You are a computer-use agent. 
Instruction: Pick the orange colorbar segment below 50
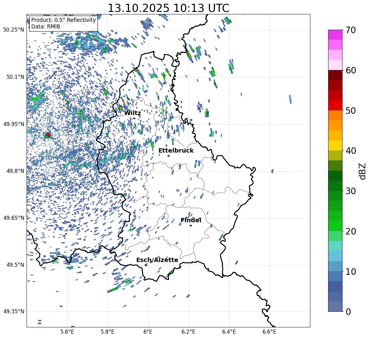pyautogui.click(x=335, y=115)
